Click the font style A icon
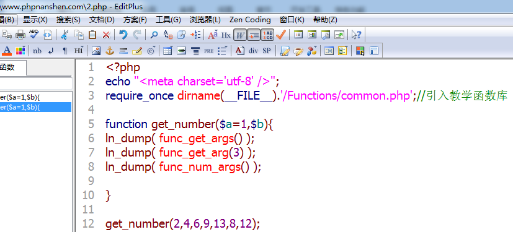This screenshot has width=513, height=232. click(240, 51)
